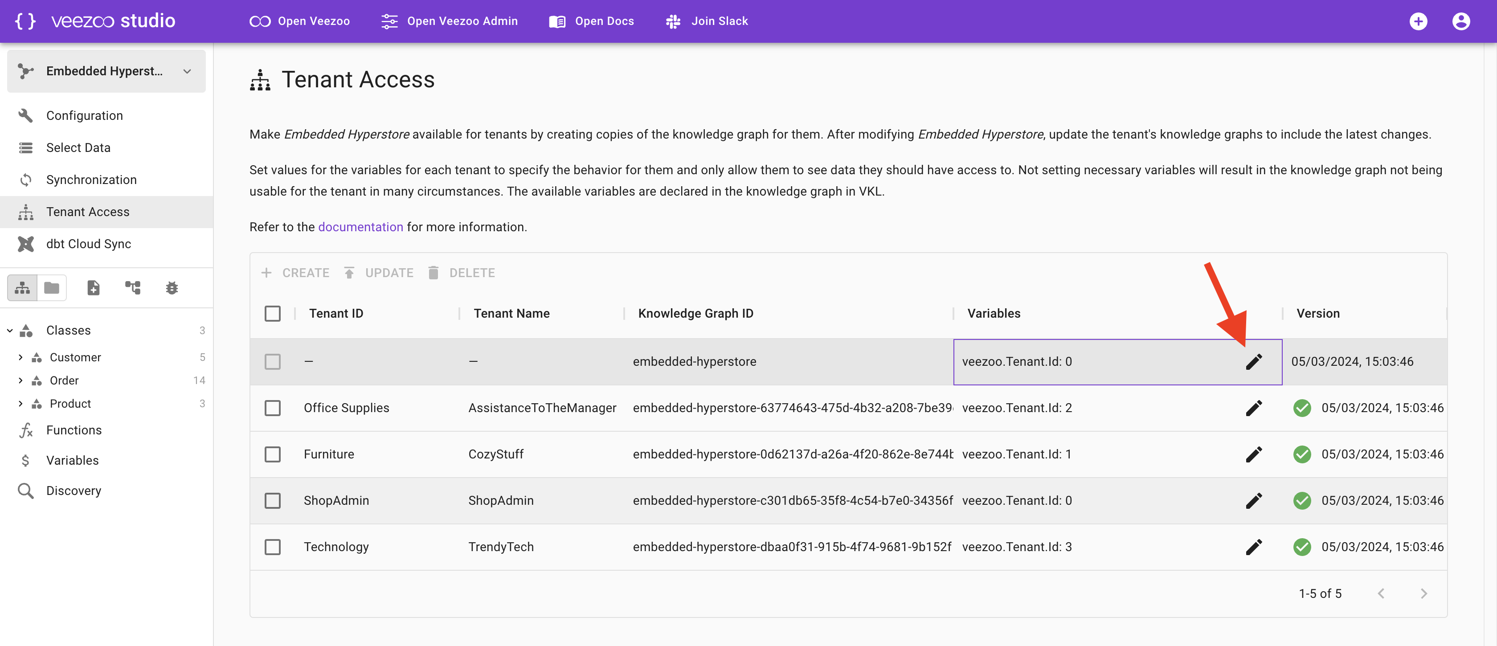Click the Variables column header
The image size is (1497, 646).
point(994,314)
